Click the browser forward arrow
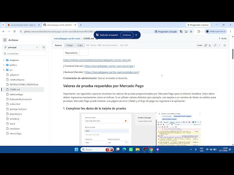Image resolution: width=234 pixels, height=175 pixels. (x=9, y=32)
